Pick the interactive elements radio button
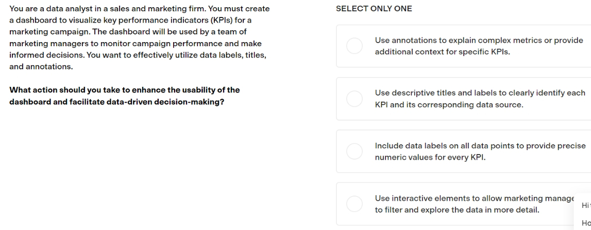This screenshot has height=230, width=591. click(354, 204)
